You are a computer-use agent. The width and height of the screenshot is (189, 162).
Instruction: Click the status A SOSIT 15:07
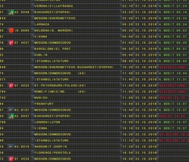(x=173, y=128)
